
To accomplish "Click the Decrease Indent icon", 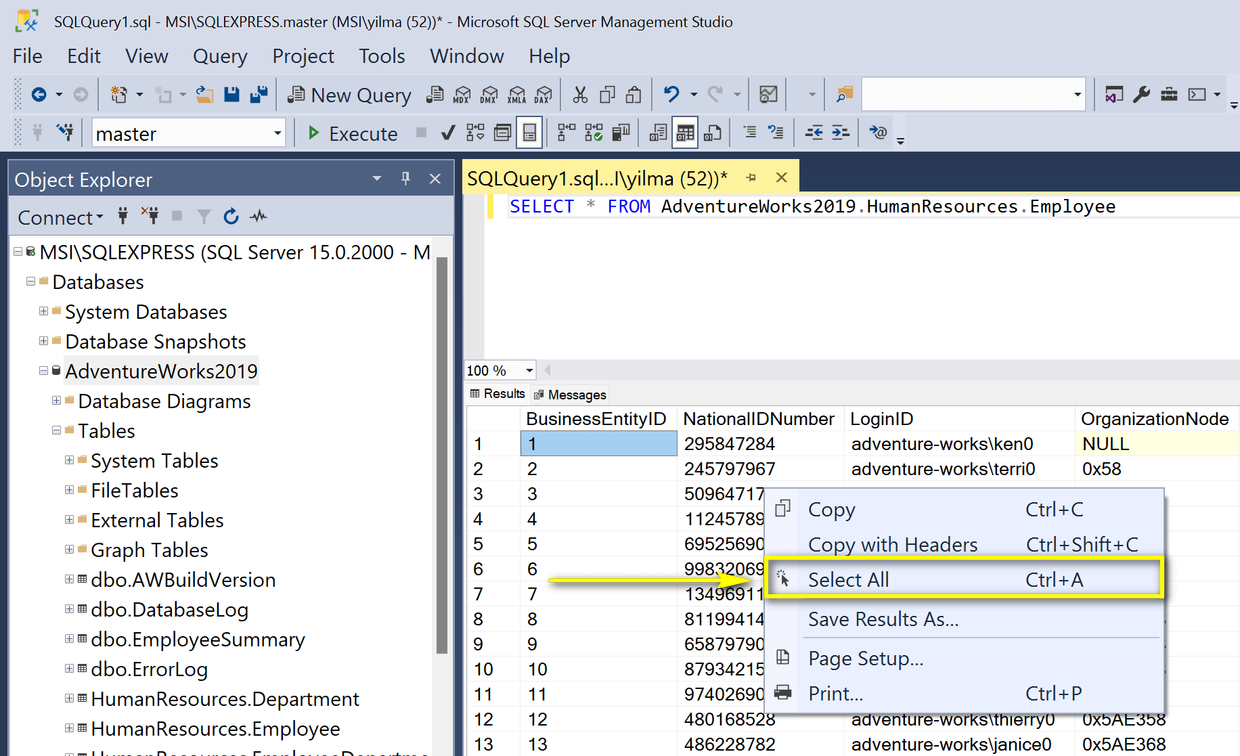I will pos(814,133).
